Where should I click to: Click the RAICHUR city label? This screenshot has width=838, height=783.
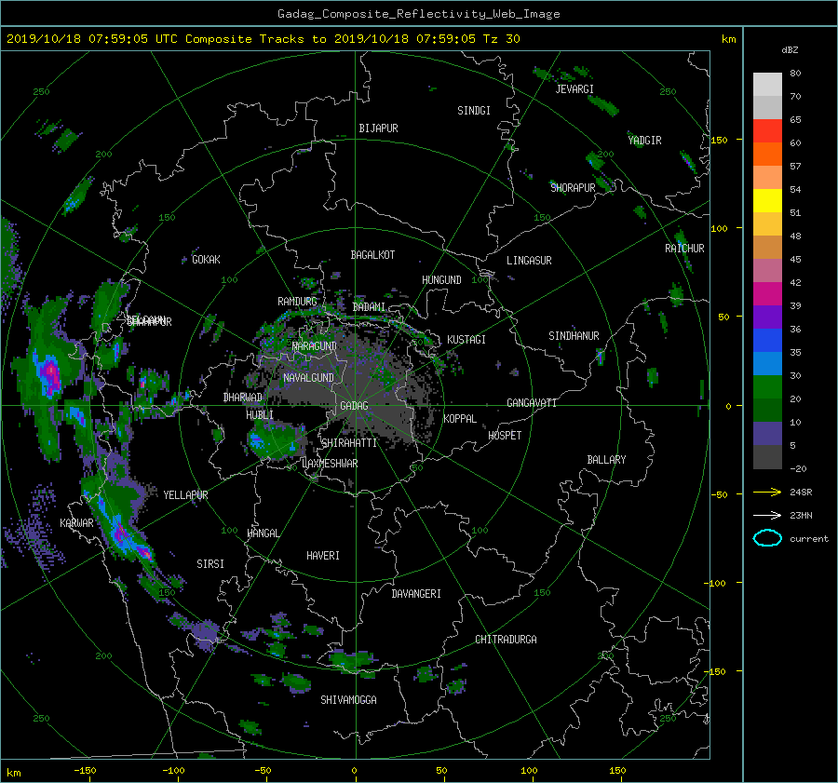click(x=684, y=249)
